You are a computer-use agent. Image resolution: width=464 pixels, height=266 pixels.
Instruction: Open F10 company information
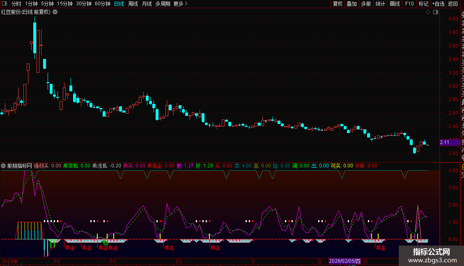409,4
